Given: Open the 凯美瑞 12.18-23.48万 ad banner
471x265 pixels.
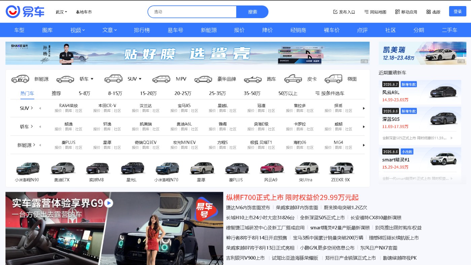Looking at the screenshot, I should pos(423,53).
